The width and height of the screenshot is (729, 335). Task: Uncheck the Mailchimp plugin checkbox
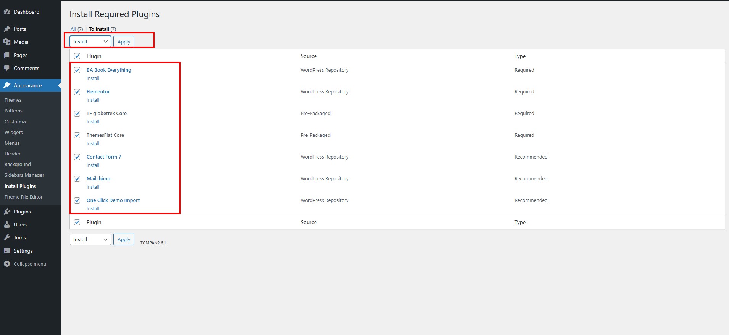click(x=77, y=179)
